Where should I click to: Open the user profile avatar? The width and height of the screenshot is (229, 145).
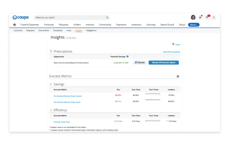[x=193, y=17]
